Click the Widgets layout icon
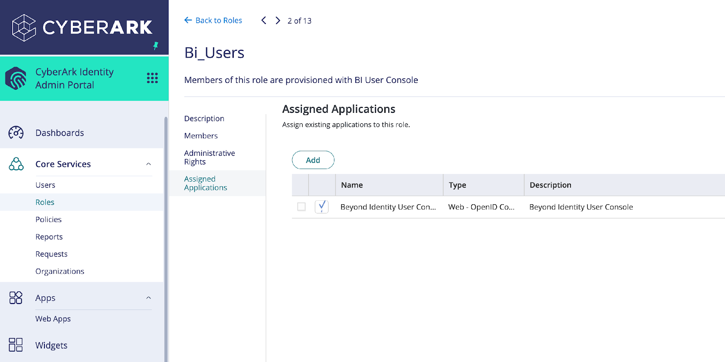Image resolution: width=725 pixels, height=362 pixels. coord(16,345)
